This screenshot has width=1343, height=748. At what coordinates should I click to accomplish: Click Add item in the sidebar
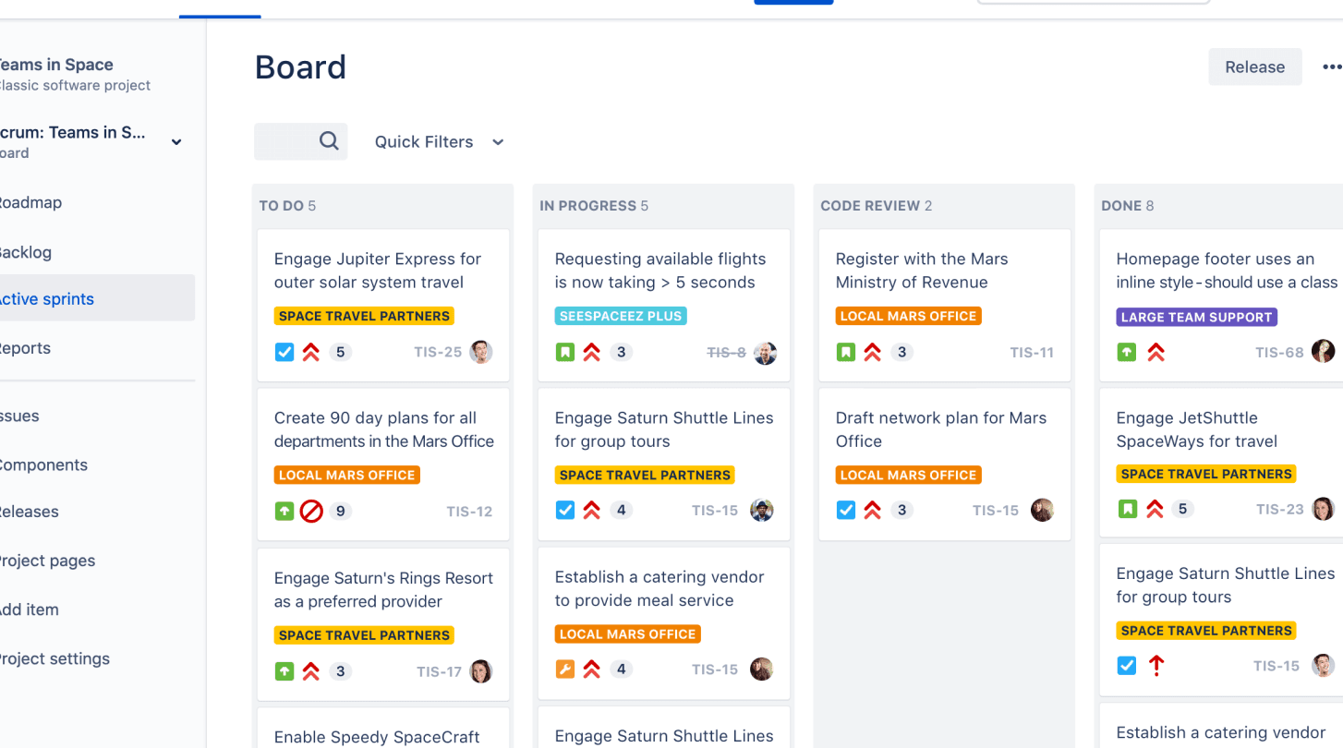[x=29, y=609]
